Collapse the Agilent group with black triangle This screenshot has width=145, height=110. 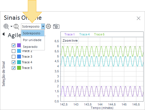[3, 34]
